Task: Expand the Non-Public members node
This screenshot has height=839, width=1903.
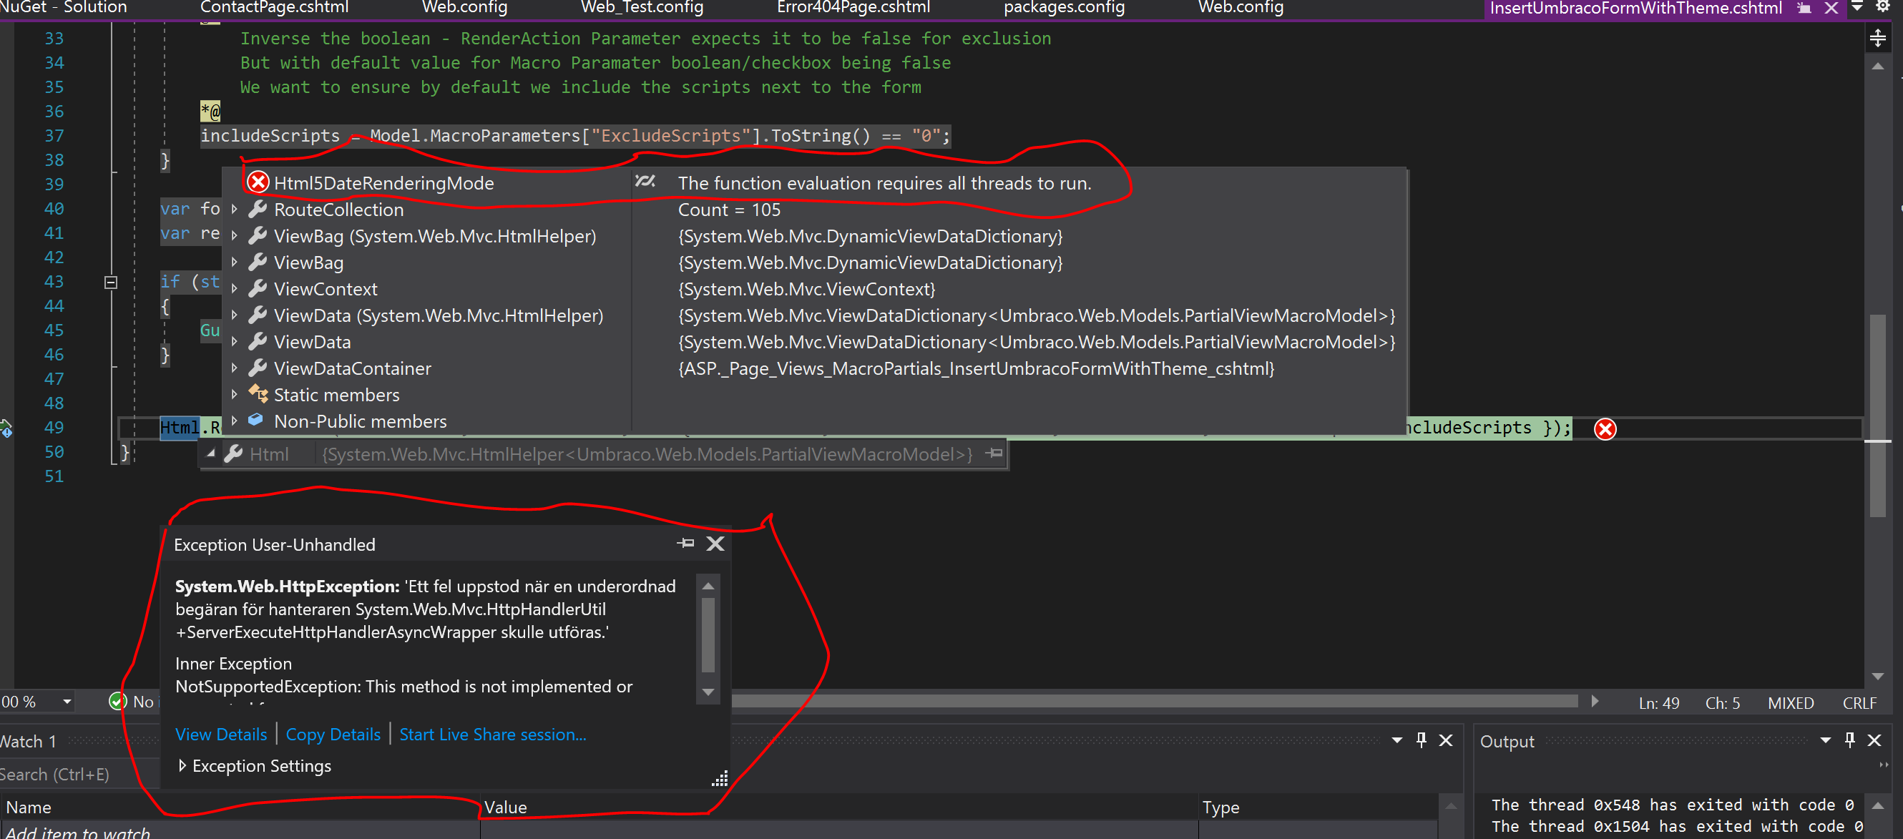Action: click(234, 421)
